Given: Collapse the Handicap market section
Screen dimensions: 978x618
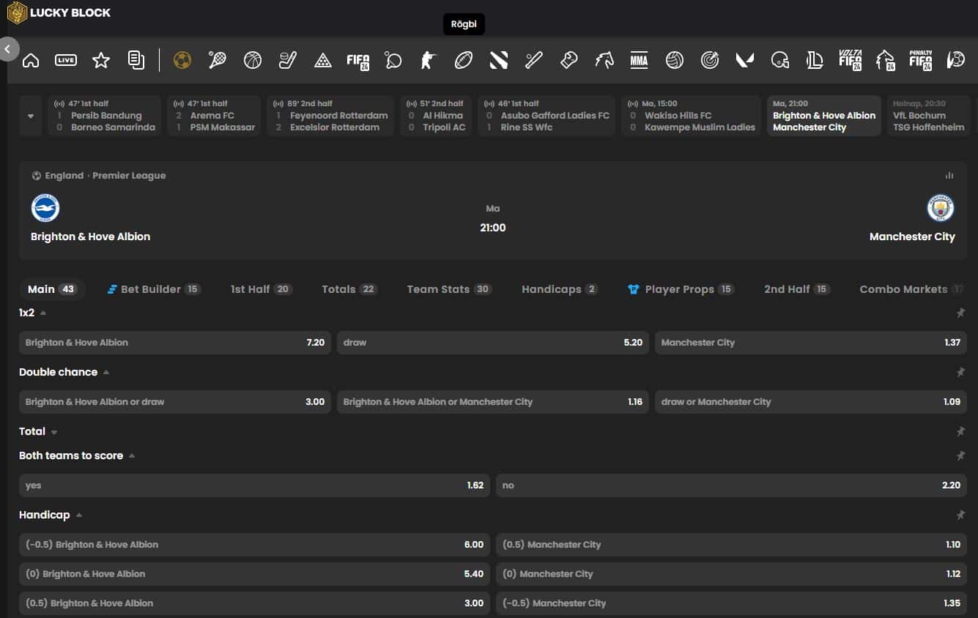Looking at the screenshot, I should click(x=79, y=515).
